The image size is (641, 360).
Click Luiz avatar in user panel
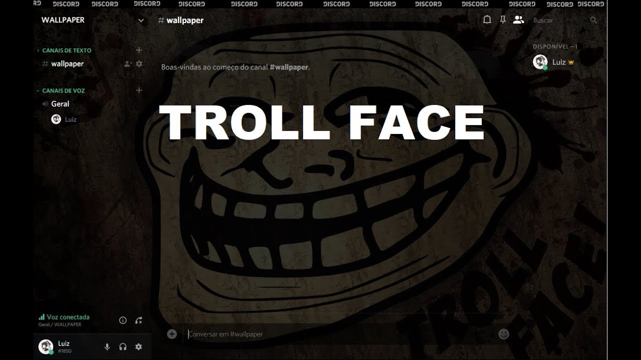coord(46,346)
